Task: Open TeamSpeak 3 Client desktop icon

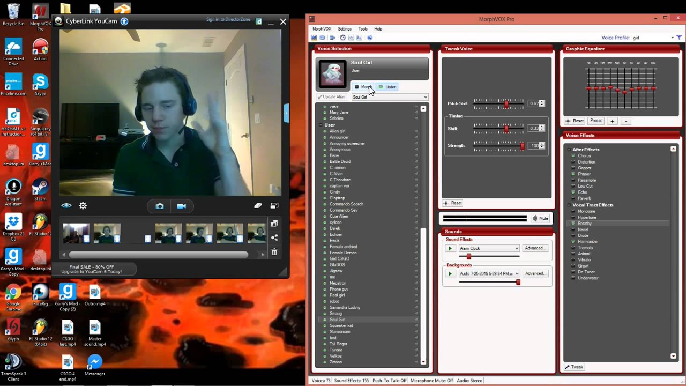Action: pyautogui.click(x=13, y=368)
